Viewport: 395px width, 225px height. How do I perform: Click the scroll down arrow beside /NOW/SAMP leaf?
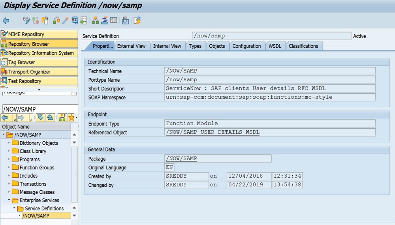pyautogui.click(x=74, y=216)
